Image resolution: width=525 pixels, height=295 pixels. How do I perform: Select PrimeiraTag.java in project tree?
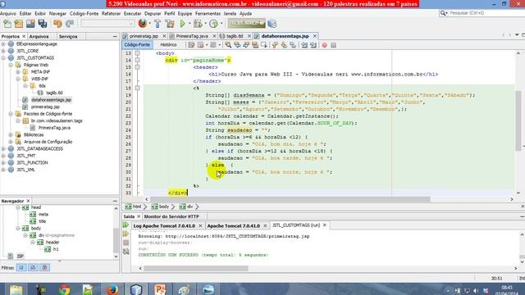[x=54, y=128]
